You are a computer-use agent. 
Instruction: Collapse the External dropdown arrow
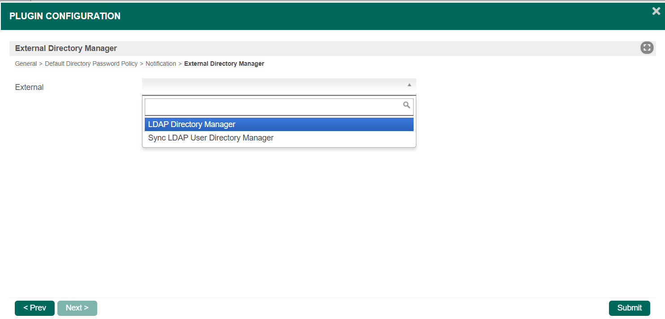point(409,85)
